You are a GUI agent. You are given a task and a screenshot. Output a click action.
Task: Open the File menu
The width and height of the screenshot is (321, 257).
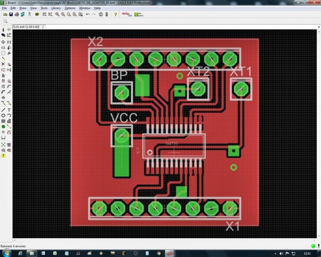4,8
